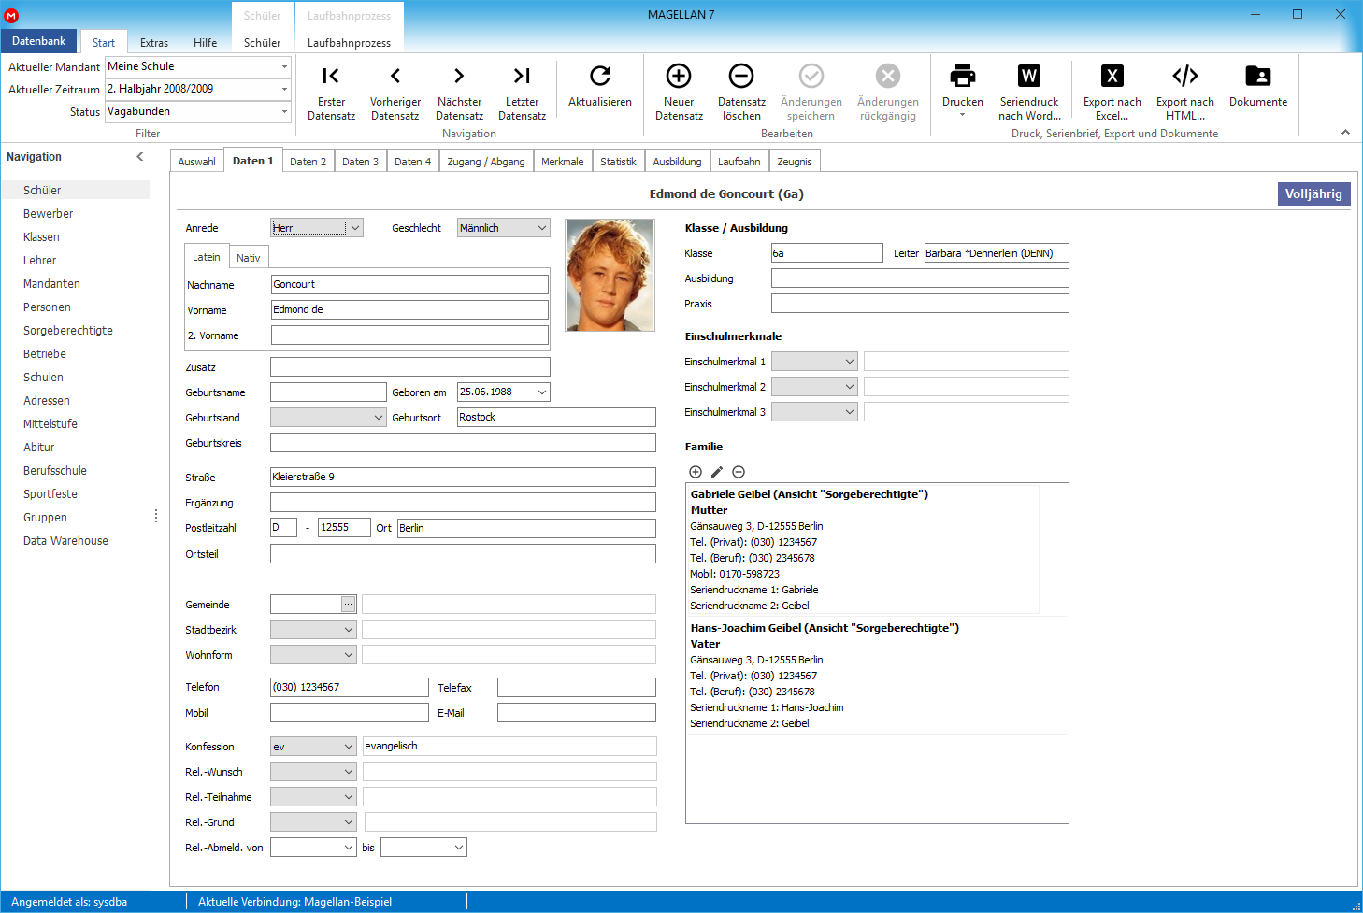1363x913 pixels.
Task: Select Lehrer in the navigation list
Action: pos(40,261)
